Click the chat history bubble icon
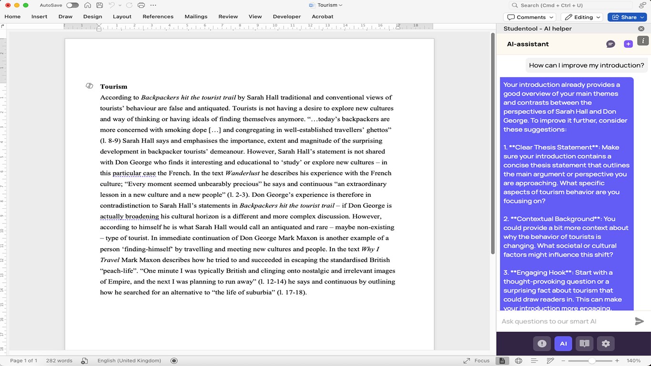The image size is (651, 366). [x=610, y=44]
